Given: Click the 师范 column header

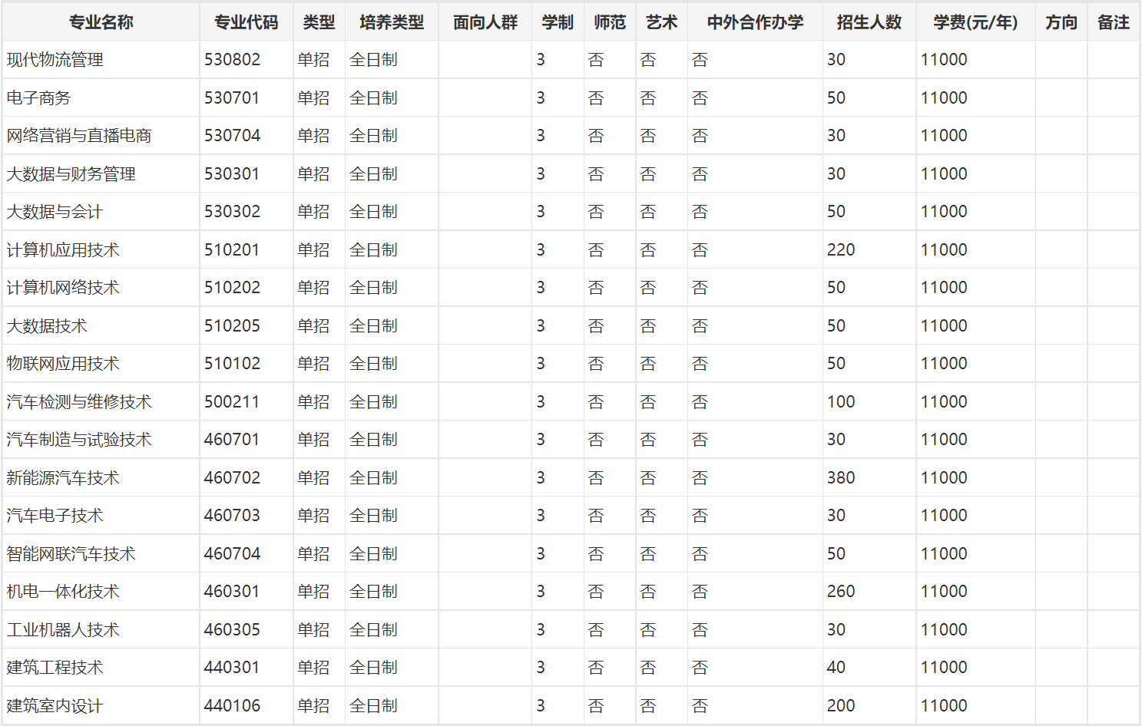Looking at the screenshot, I should (x=610, y=22).
